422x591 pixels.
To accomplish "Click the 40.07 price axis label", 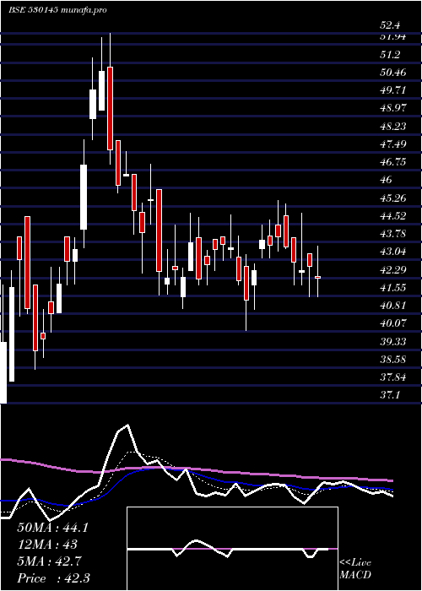I will click(393, 323).
